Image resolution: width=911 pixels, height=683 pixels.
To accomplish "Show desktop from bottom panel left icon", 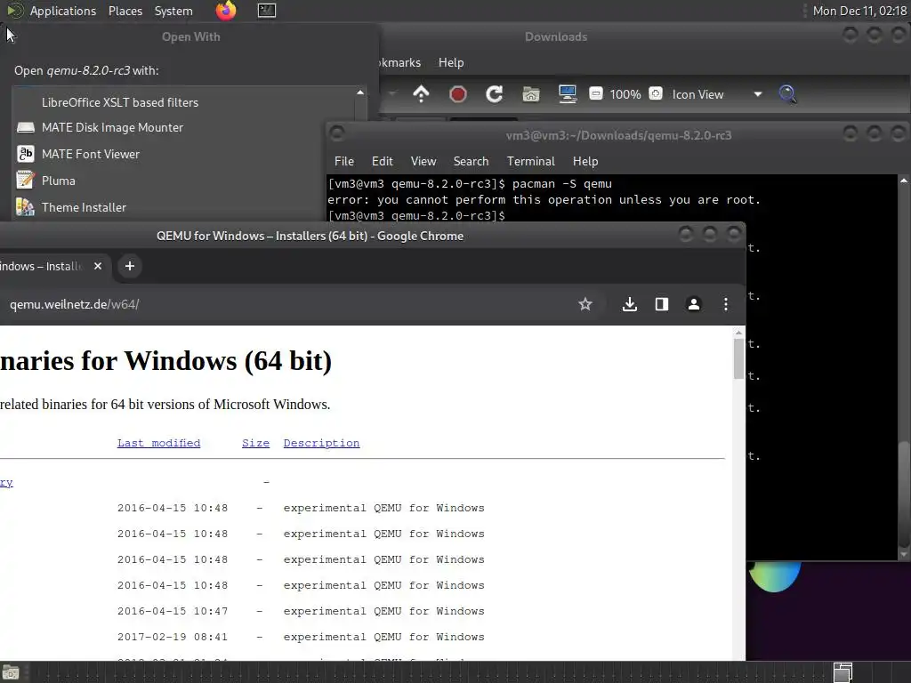I will pos(11,672).
